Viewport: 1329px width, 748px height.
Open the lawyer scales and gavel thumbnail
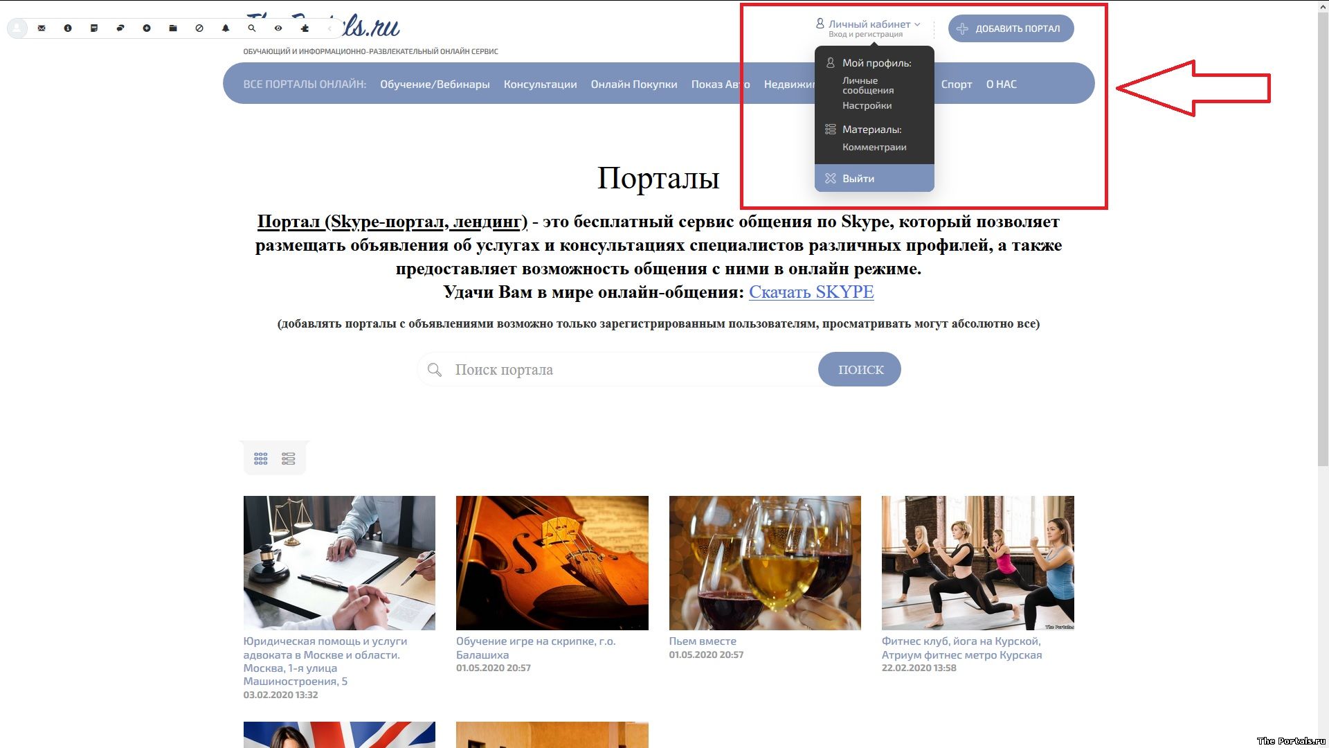click(x=339, y=562)
